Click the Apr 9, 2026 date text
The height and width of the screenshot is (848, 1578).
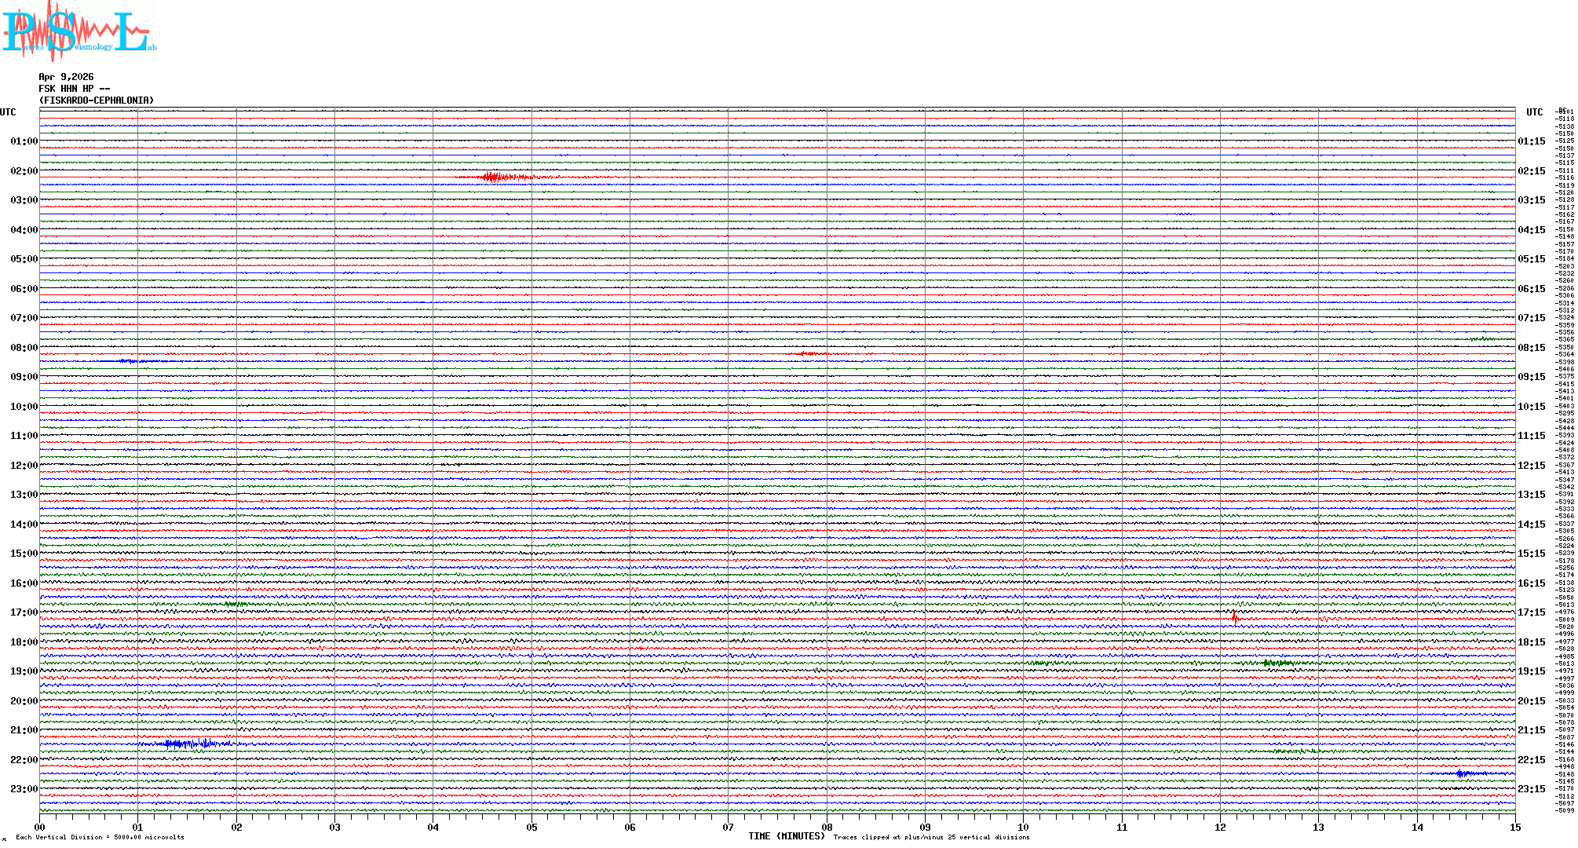pos(66,77)
